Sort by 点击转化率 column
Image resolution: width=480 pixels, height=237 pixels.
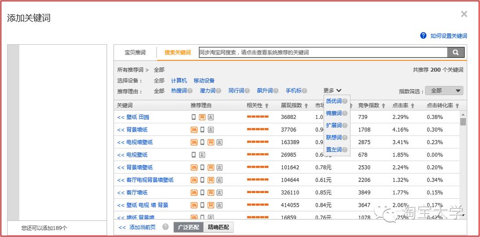pos(443,105)
